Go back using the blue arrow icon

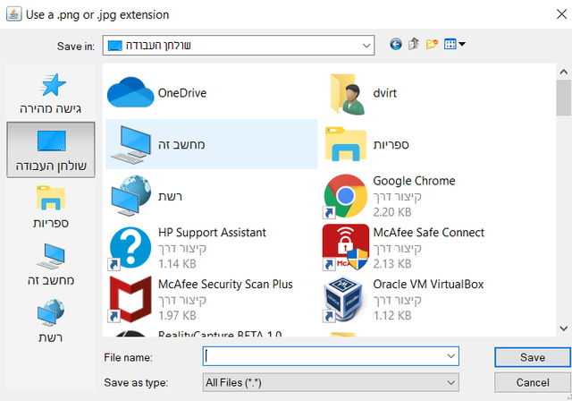click(396, 44)
